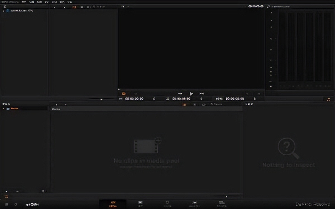
Task: Click the media storage search field
Action: click(x=102, y=7)
